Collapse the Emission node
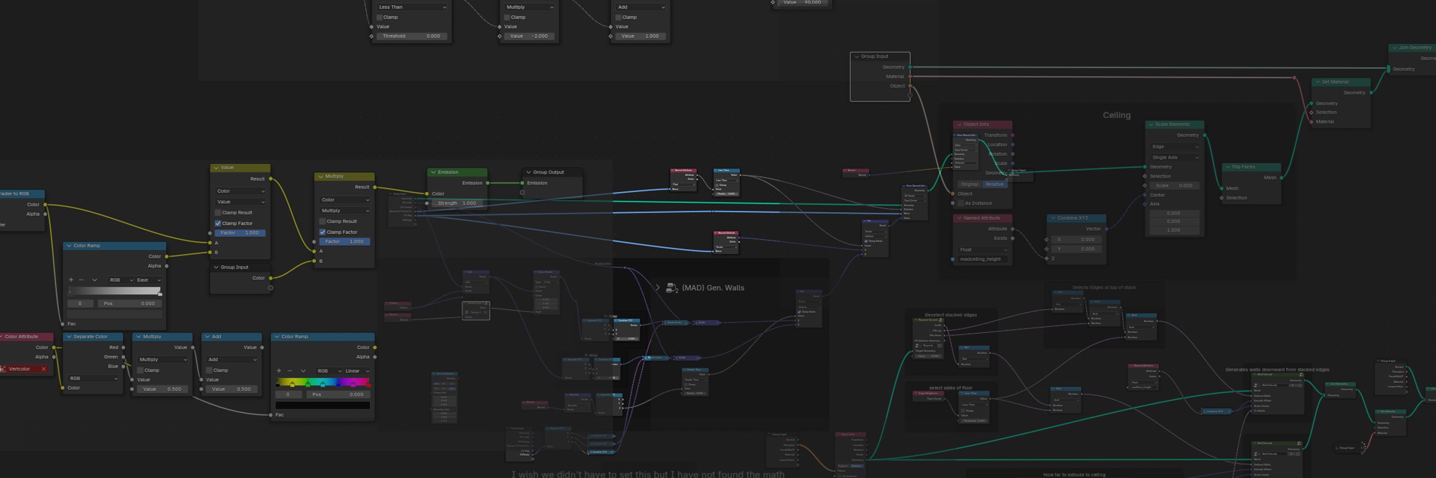 [x=433, y=173]
